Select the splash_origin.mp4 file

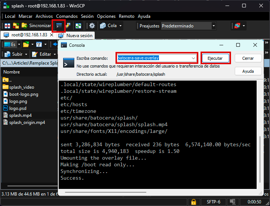click(24, 122)
